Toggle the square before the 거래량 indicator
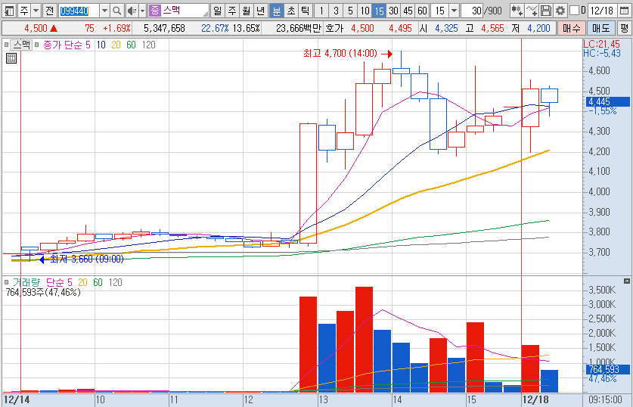Viewport: 633px width, 407px height. click(x=7, y=282)
